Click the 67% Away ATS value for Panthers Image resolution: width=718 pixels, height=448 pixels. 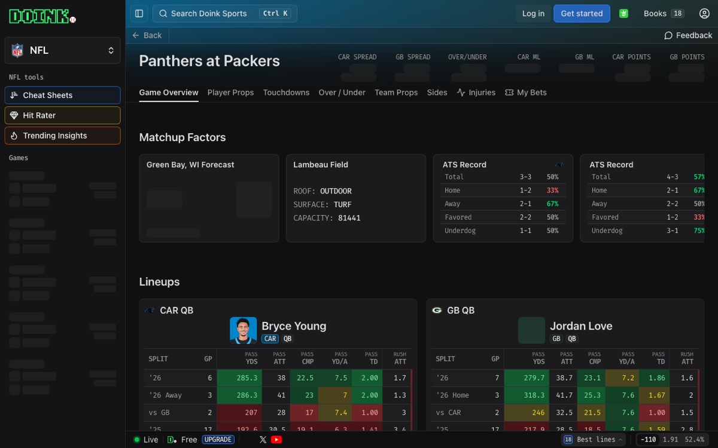click(x=552, y=204)
